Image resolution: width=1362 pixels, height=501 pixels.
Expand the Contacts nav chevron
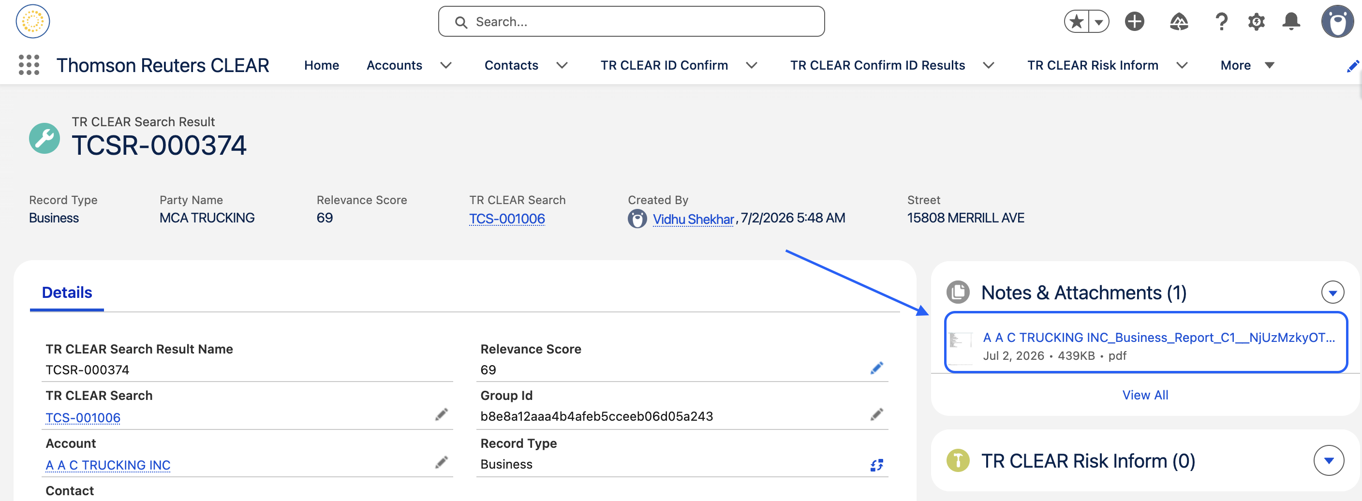pyautogui.click(x=562, y=66)
